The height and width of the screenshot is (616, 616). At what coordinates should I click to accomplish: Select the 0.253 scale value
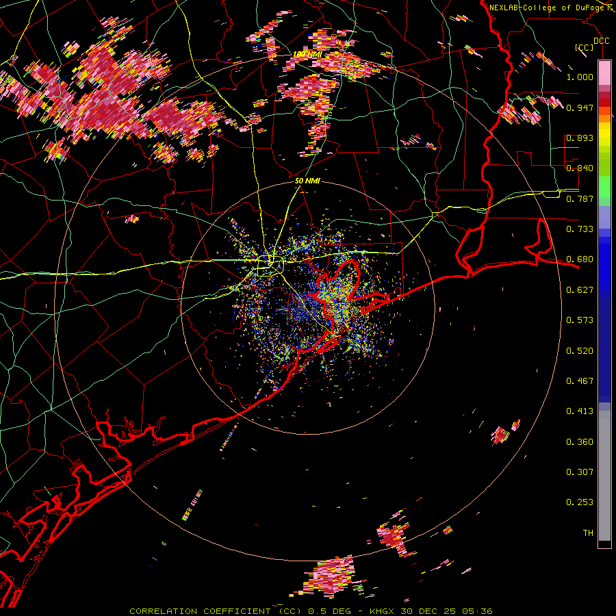tap(580, 502)
